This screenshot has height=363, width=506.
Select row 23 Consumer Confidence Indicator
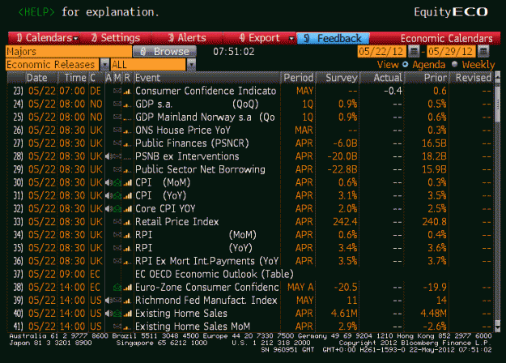250,91
